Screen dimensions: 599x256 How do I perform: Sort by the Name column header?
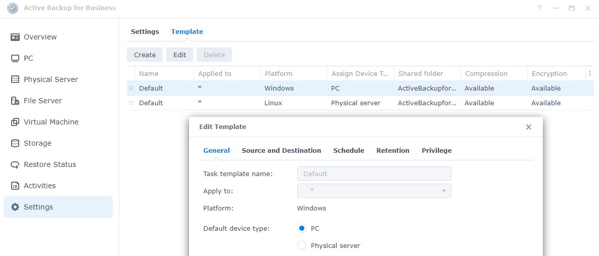pyautogui.click(x=165, y=74)
